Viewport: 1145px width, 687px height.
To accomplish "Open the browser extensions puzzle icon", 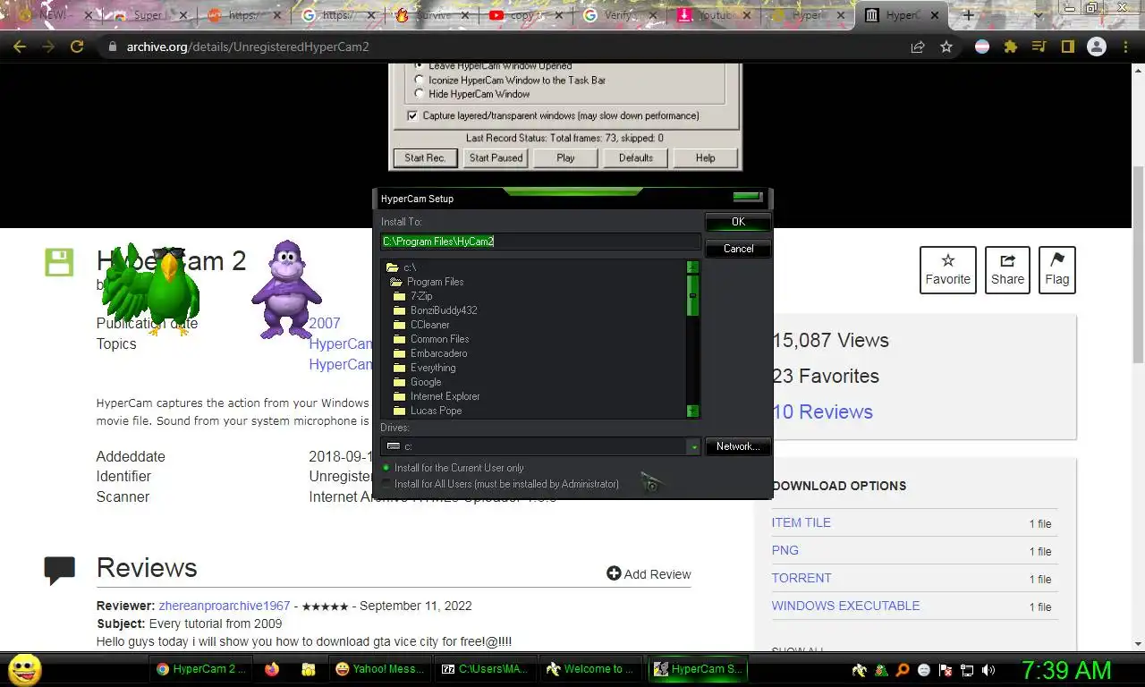I will click(1011, 47).
